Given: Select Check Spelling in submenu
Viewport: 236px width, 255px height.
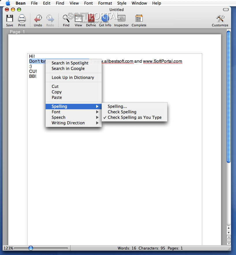Looking at the screenshot, I should 134,112.
